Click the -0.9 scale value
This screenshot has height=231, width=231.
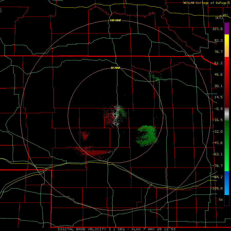point(218,109)
